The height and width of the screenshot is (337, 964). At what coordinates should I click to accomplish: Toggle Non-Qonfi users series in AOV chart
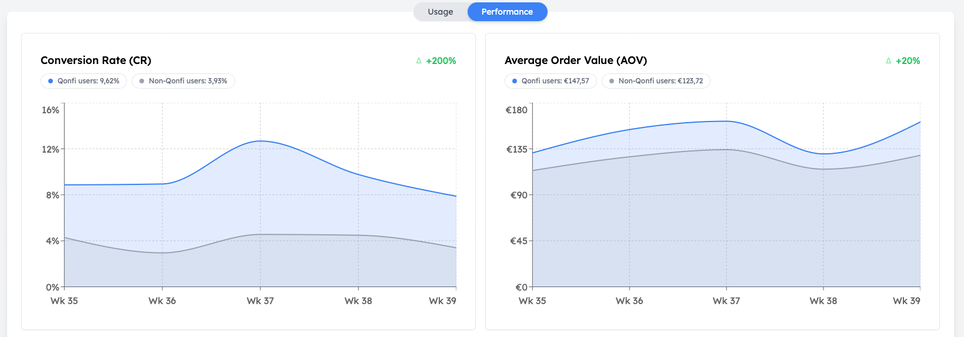[x=656, y=81]
